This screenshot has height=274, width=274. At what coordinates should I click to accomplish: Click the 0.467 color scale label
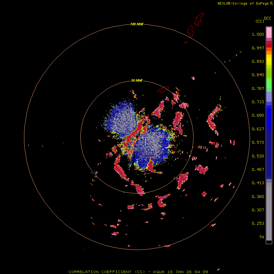point(258,170)
